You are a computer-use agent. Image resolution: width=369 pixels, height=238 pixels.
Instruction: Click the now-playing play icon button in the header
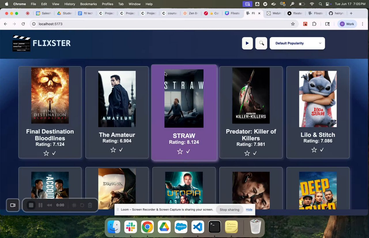[x=247, y=43]
